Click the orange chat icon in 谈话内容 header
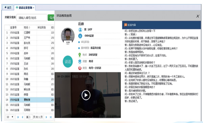This screenshot has width=203, height=123. [126, 25]
